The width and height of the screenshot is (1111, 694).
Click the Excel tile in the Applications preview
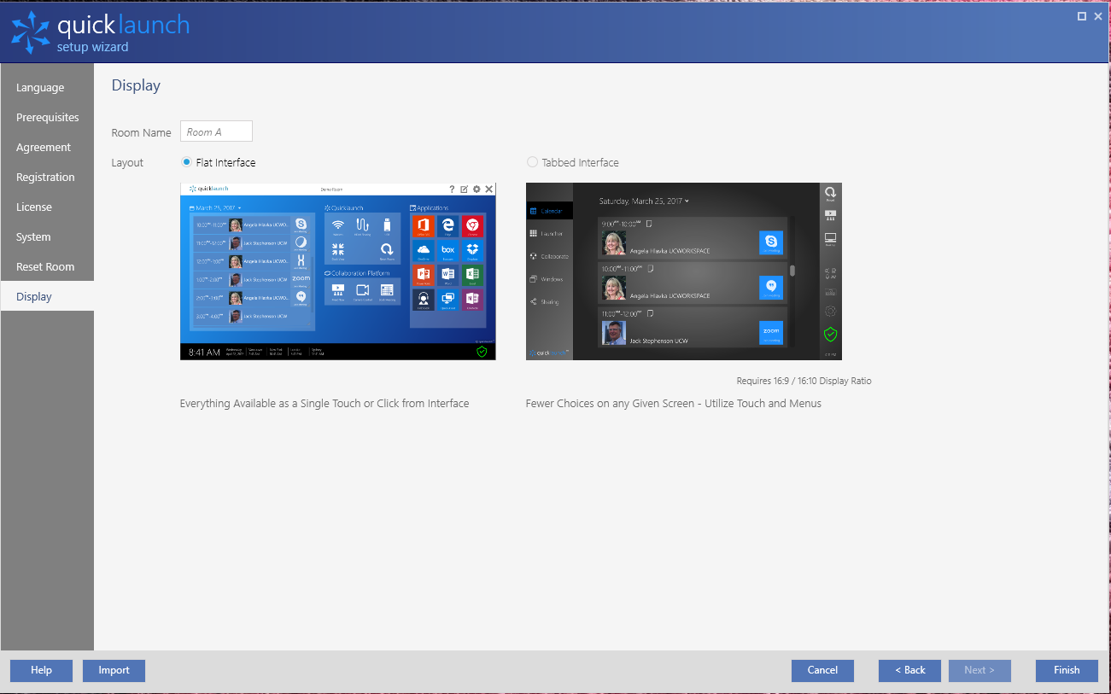pyautogui.click(x=472, y=274)
